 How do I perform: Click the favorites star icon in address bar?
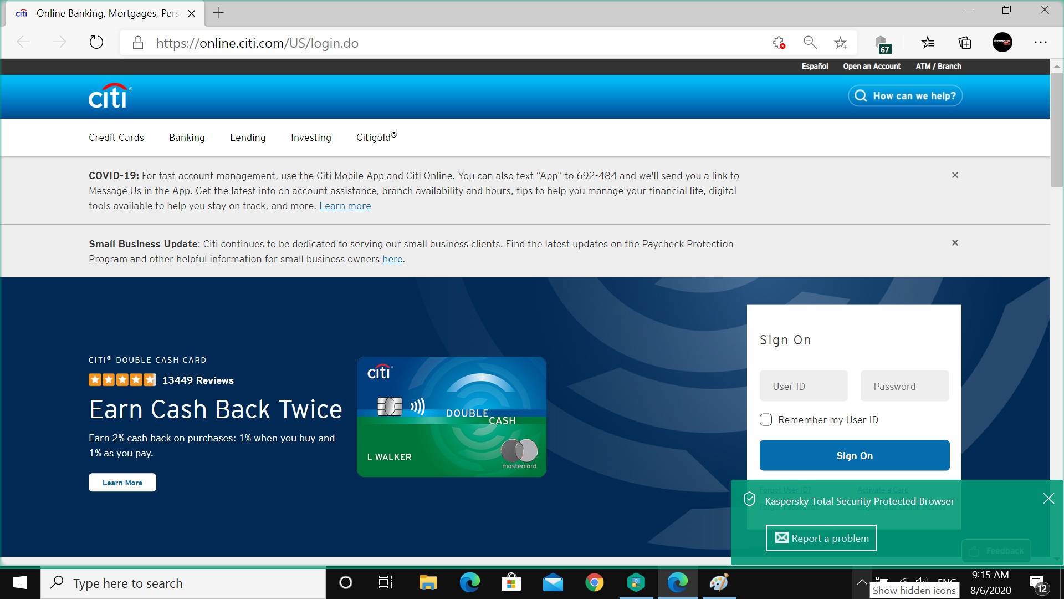[840, 42]
